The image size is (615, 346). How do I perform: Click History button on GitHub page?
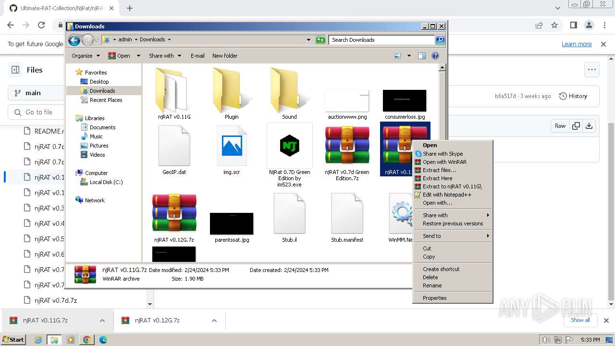(573, 96)
